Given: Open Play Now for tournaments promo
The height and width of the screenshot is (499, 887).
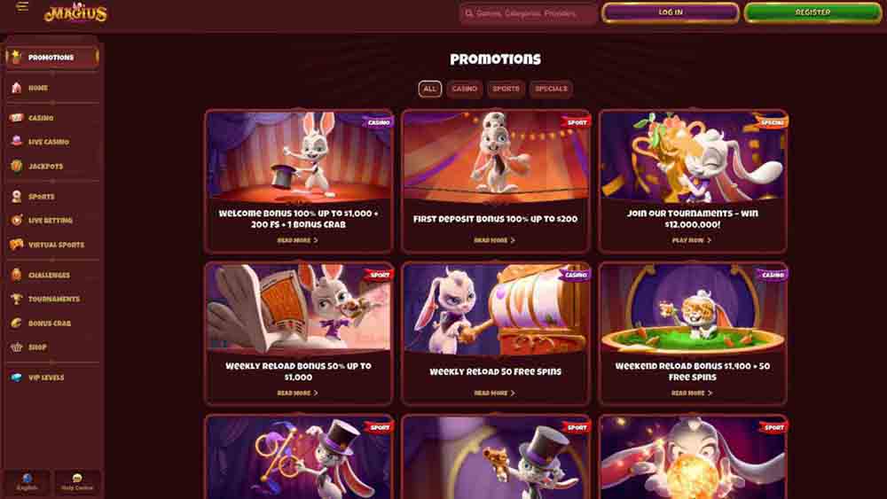Looking at the screenshot, I should [x=691, y=240].
